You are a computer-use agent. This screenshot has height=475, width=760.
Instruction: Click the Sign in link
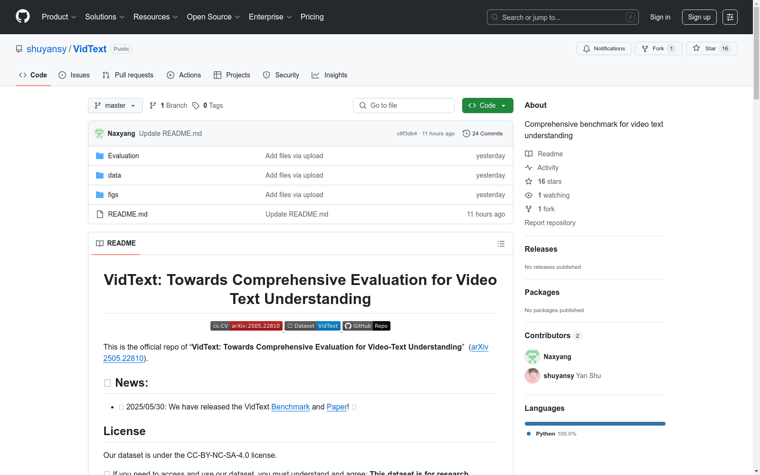point(660,17)
